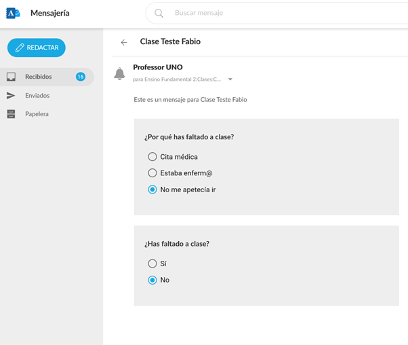Select the No me apetecía ir option
Screen dimensions: 408x345
[x=152, y=189]
